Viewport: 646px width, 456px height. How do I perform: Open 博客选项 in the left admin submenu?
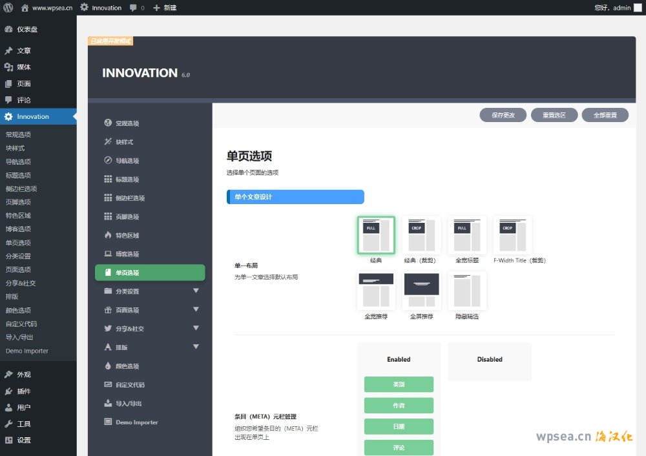coord(18,229)
